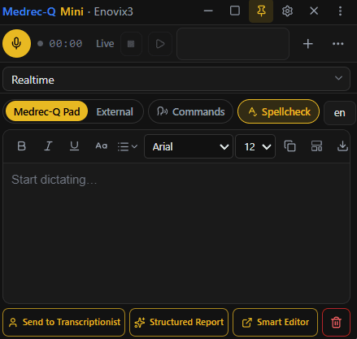Start recording with the microphone button
Image resolution: width=357 pixels, height=339 pixels.
click(x=16, y=44)
